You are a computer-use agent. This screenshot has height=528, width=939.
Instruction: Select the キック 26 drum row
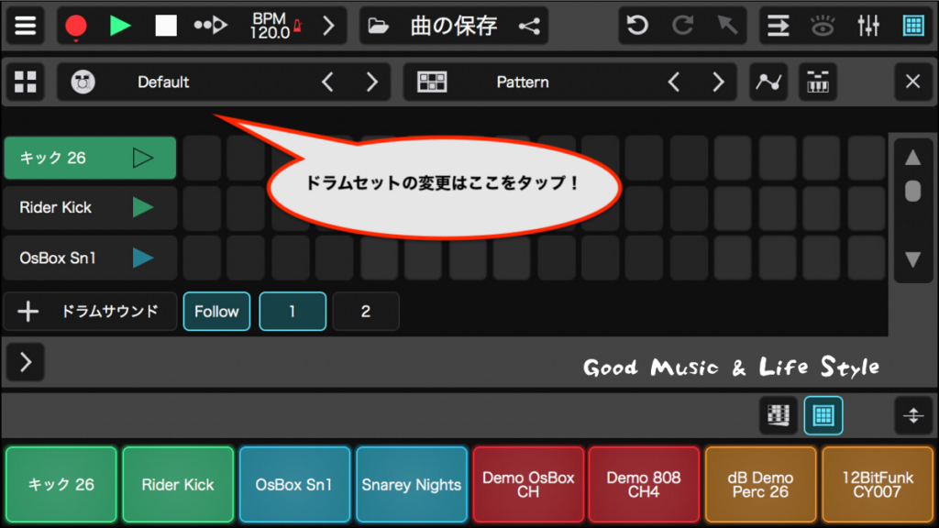click(x=90, y=158)
